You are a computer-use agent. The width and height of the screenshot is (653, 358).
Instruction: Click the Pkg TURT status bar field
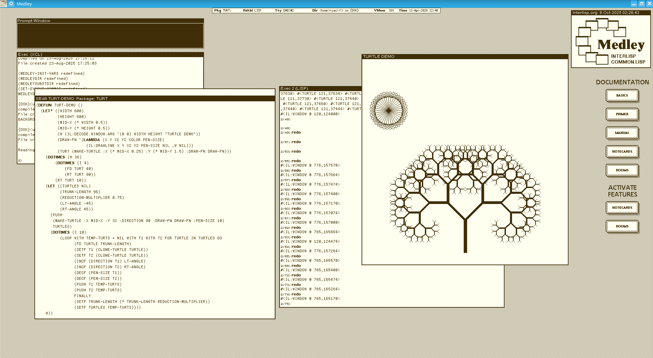coord(223,11)
